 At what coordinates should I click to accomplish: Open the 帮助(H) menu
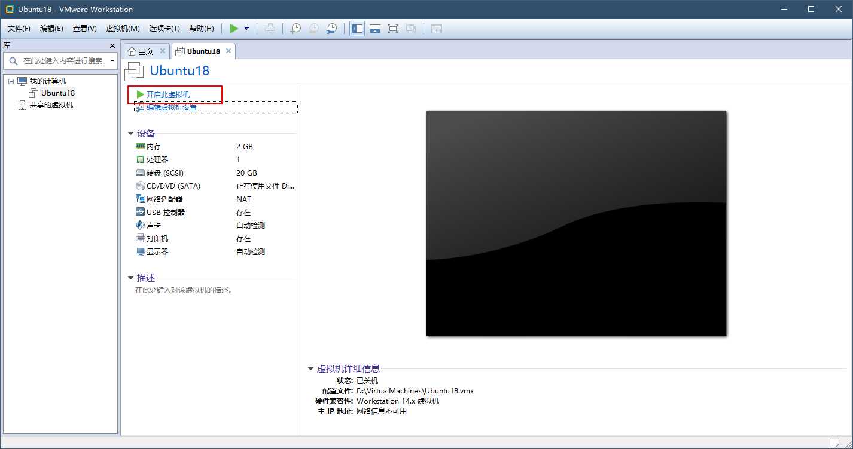(202, 29)
